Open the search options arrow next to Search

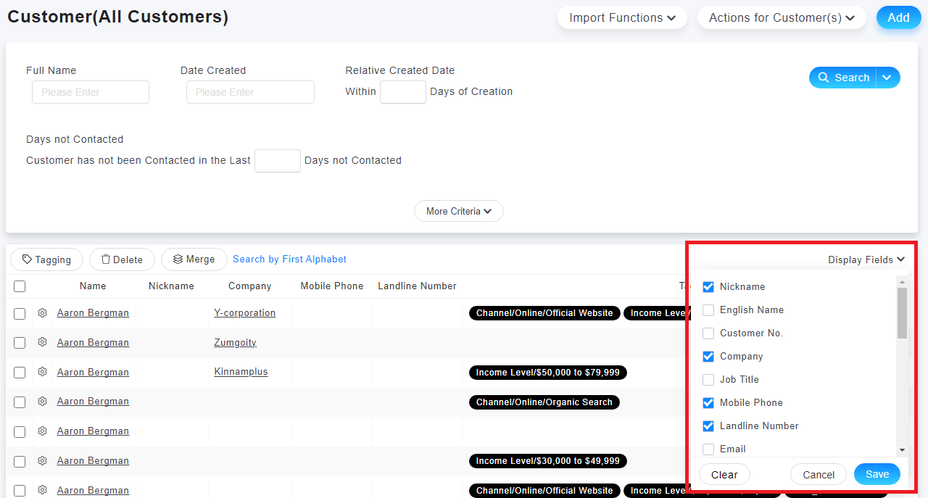coord(887,78)
